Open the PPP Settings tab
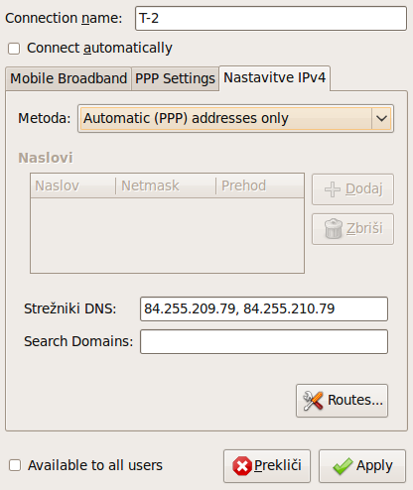Image resolution: width=413 pixels, height=490 pixels. [175, 78]
